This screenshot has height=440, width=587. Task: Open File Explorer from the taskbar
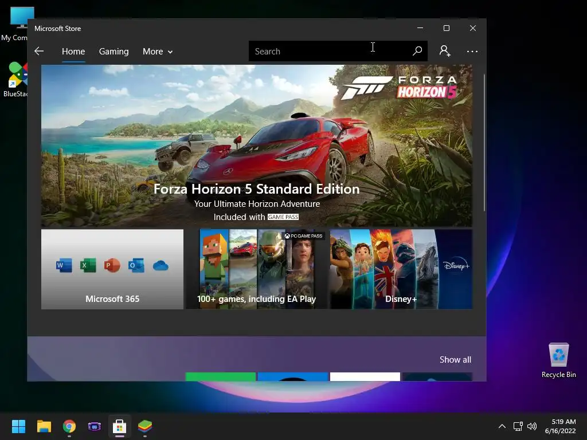(x=44, y=426)
